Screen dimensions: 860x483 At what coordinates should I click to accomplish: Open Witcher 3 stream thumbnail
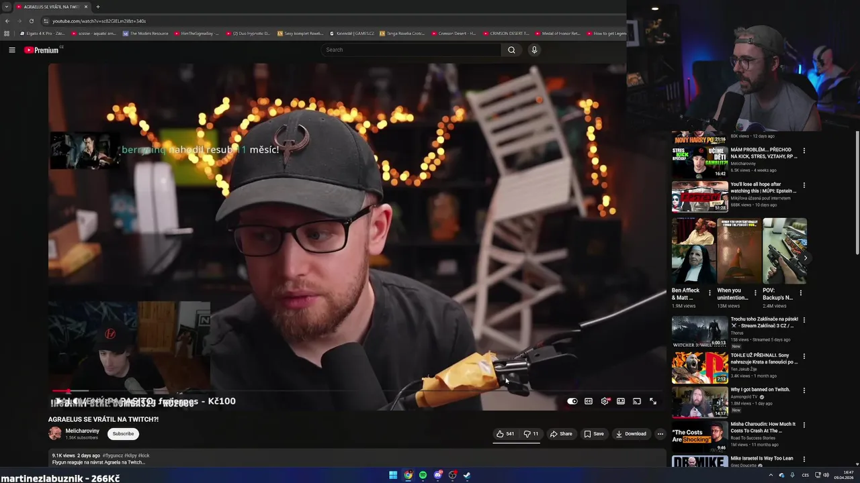[x=699, y=331]
